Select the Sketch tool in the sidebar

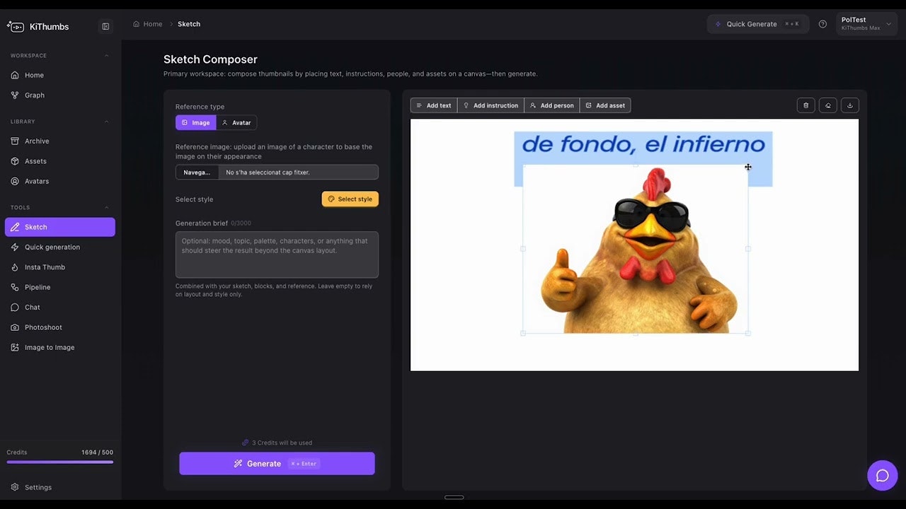(x=60, y=227)
